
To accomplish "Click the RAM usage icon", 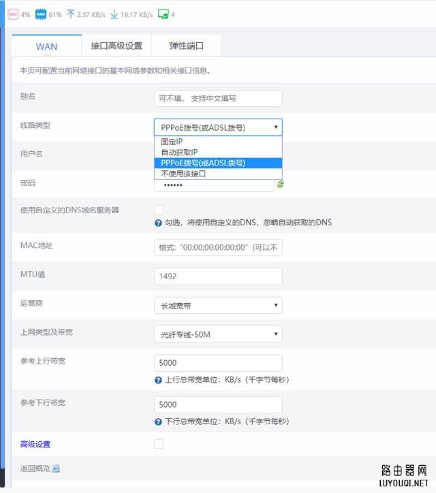I will pyautogui.click(x=40, y=14).
